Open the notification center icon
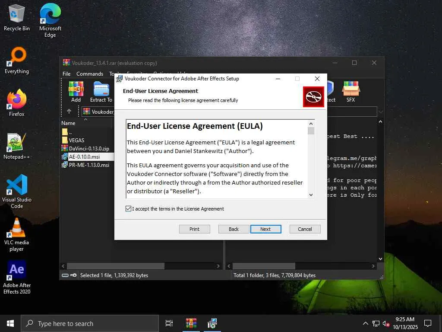The image size is (442, 332). 428,323
